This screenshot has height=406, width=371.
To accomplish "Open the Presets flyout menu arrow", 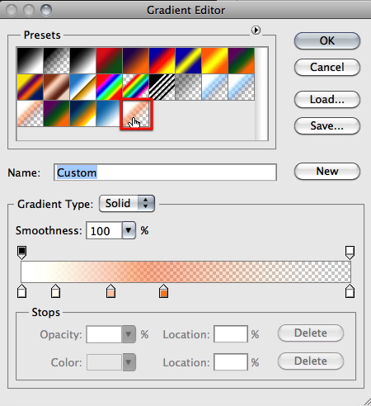I will point(256,30).
